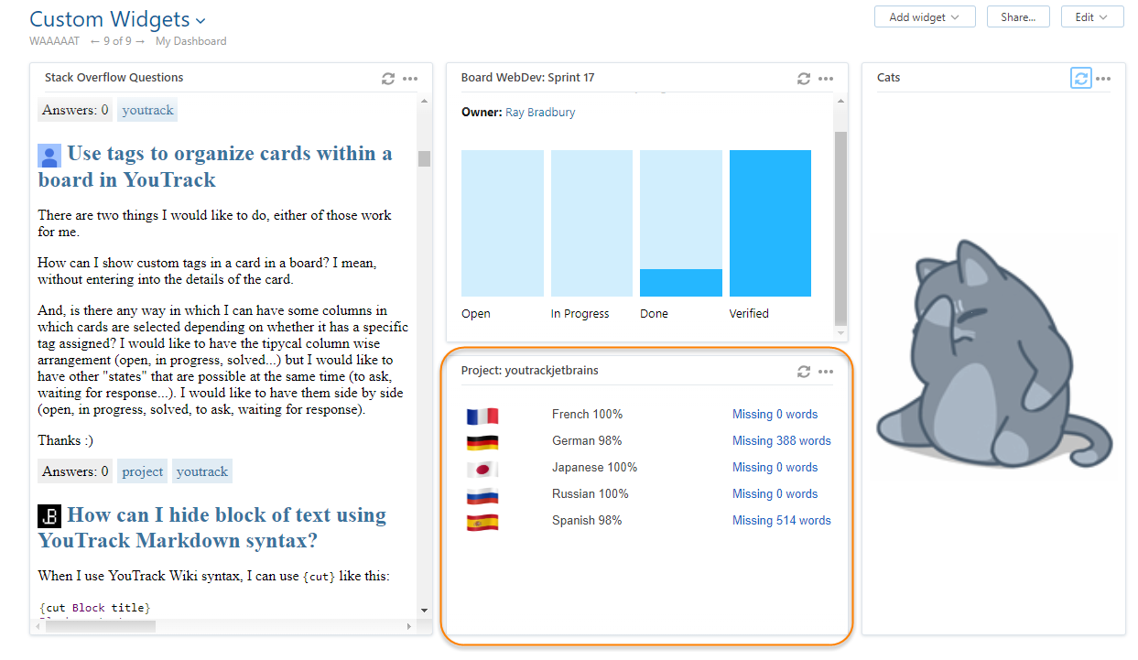Click Missing 514 words link for Spanish
The image size is (1138, 660).
coord(782,520)
